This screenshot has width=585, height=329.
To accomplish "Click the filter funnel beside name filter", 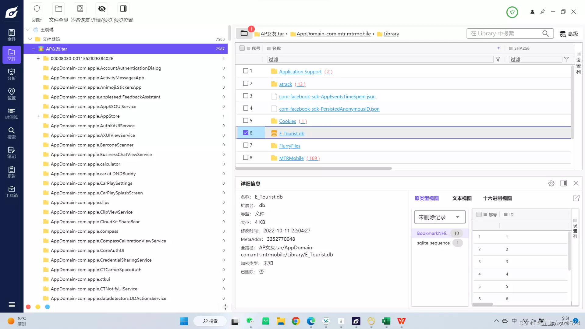I will tap(498, 59).
